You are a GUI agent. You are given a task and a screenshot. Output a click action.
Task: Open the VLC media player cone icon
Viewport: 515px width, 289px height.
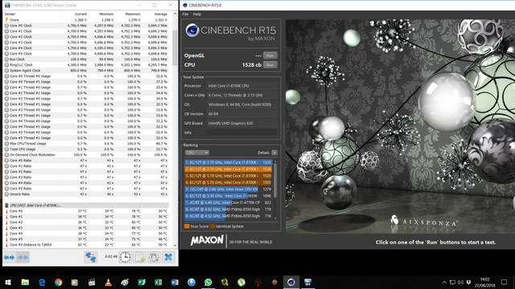pos(108,282)
